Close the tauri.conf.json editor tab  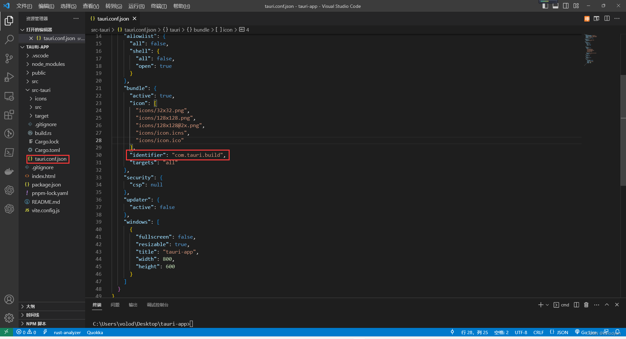[134, 19]
